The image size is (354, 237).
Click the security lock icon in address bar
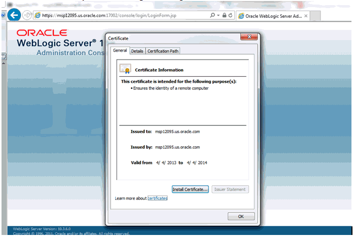pyautogui.click(x=224, y=15)
